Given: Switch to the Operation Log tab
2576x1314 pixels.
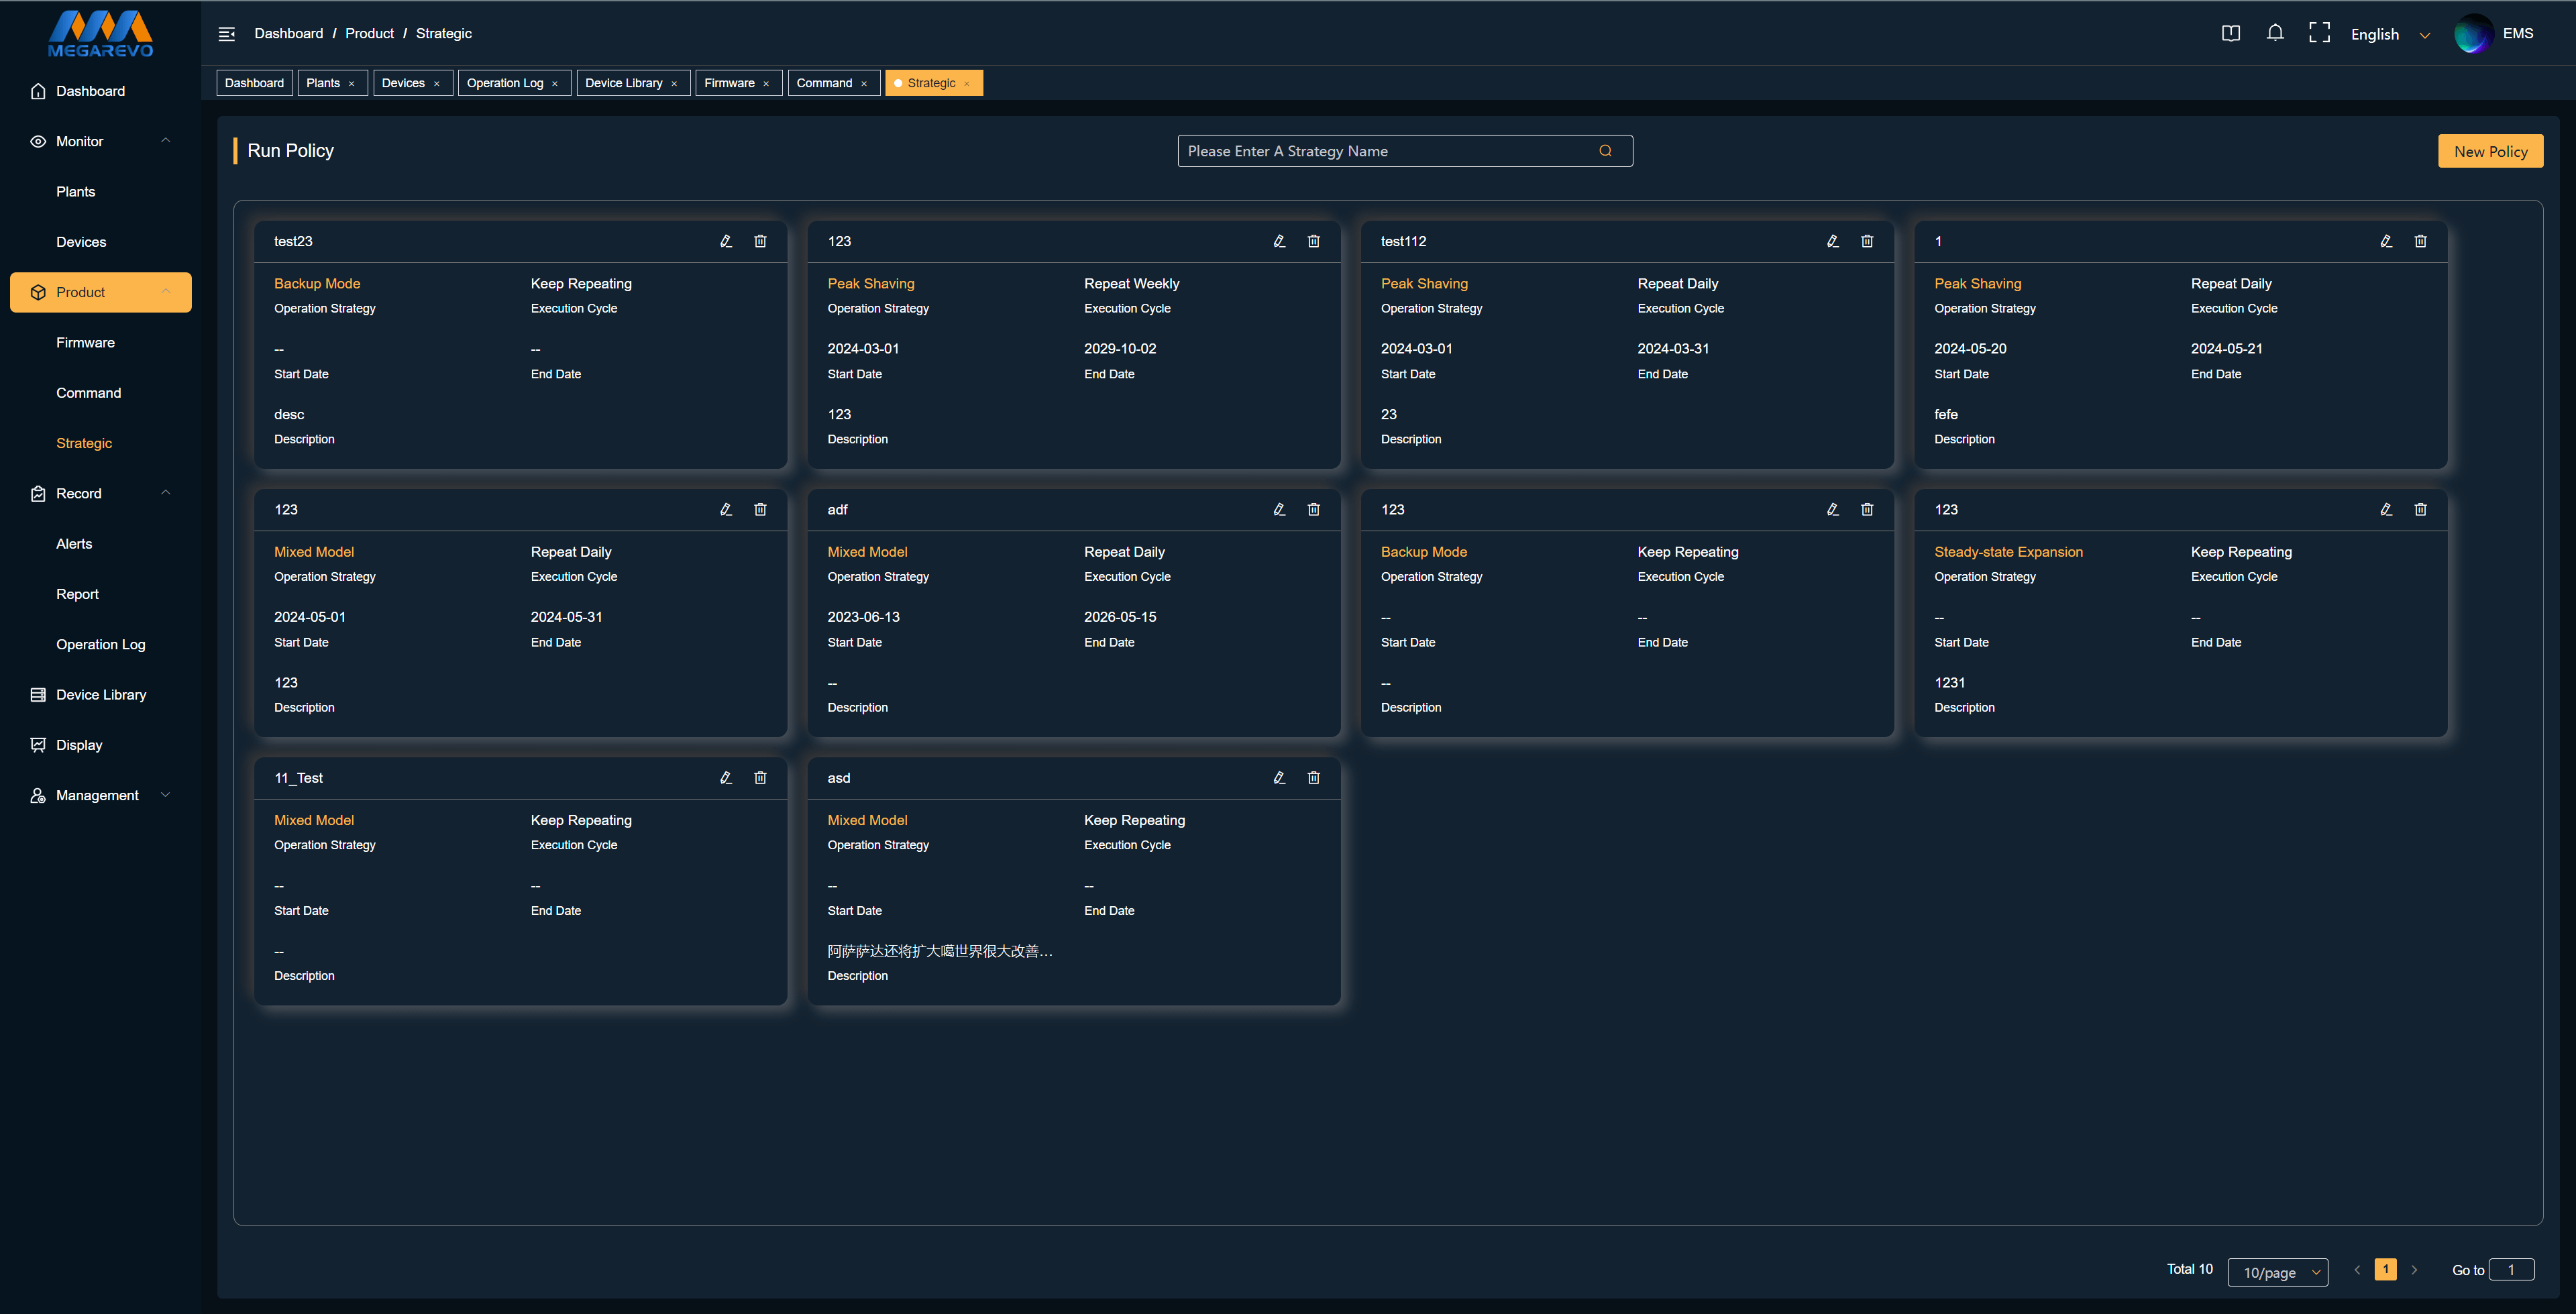Looking at the screenshot, I should 505,83.
